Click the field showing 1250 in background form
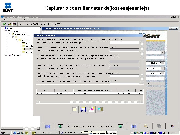Image resolution: width=180 pixels, height=135 pixels. click(x=155, y=78)
